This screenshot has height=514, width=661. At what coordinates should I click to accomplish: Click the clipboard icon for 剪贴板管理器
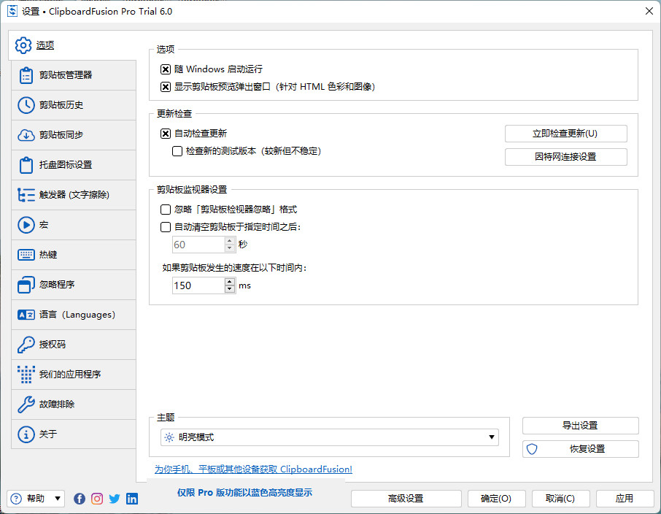pos(26,75)
